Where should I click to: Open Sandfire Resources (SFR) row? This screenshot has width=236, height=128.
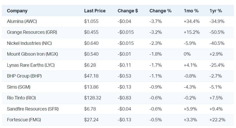[33, 109]
